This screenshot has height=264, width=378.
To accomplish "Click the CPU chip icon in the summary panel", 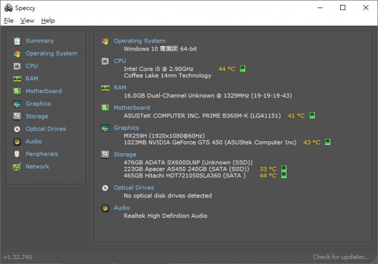I will pyautogui.click(x=105, y=61).
